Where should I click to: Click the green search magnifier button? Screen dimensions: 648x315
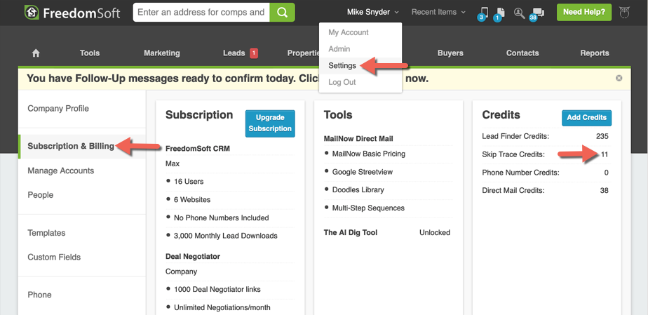coord(282,12)
